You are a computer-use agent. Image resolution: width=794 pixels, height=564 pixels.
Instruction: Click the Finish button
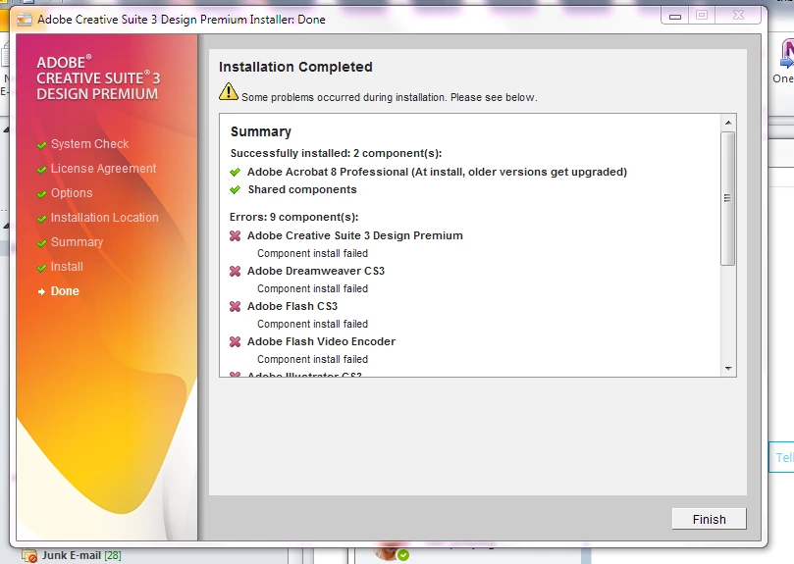click(709, 519)
